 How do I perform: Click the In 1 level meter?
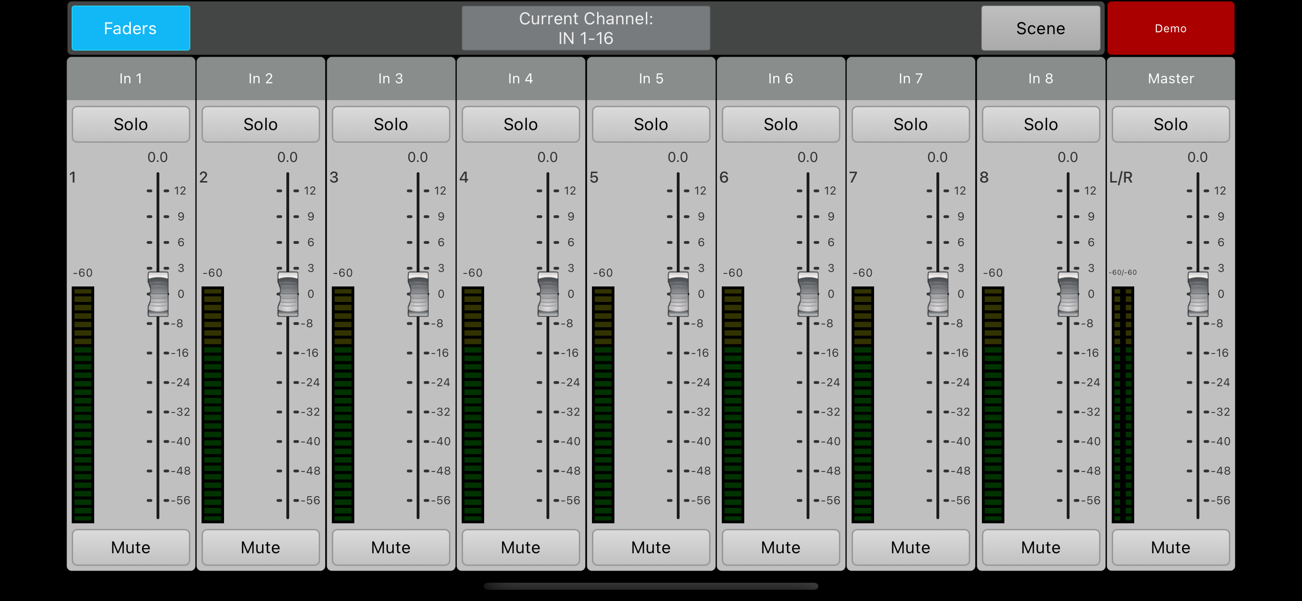point(83,405)
